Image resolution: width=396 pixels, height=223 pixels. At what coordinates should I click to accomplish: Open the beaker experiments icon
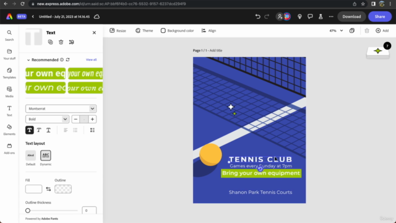pyautogui.click(x=321, y=17)
